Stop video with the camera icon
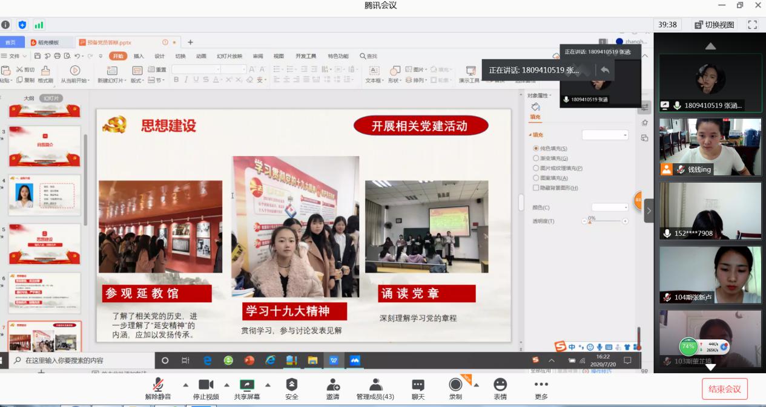This screenshot has height=407, width=766. coord(206,385)
